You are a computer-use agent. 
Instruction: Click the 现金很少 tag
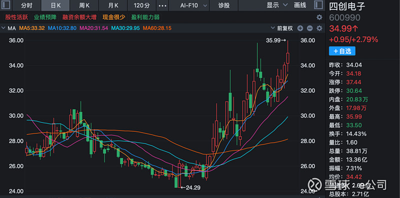pos(114,17)
